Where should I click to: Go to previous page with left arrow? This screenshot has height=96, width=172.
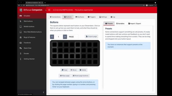point(52,37)
